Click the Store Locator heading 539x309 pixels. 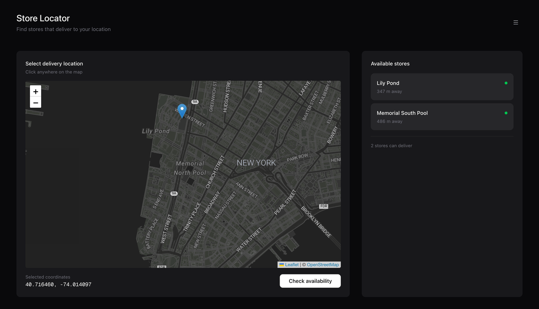coord(43,18)
